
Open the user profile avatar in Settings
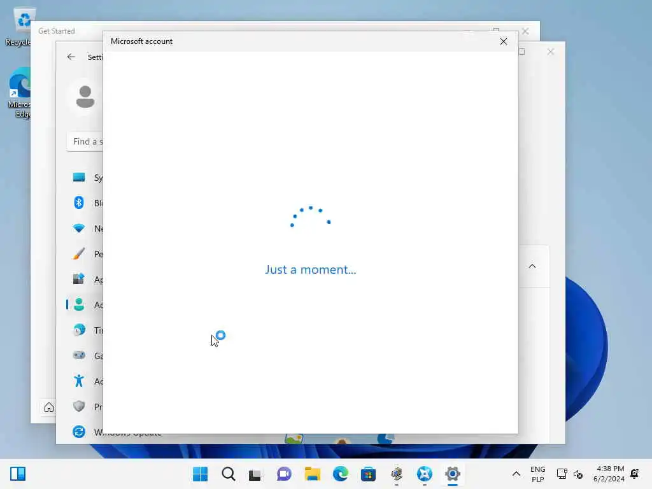coord(85,97)
